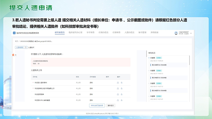Click the scrollbar in 审批批注 panel
Image resolution: width=212 pixels, height=119 pixels.
click(x=190, y=60)
